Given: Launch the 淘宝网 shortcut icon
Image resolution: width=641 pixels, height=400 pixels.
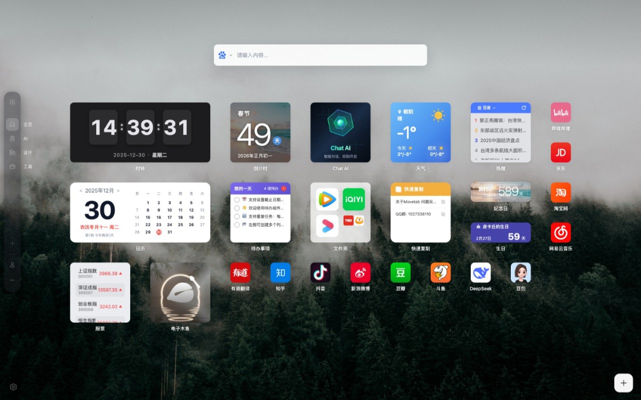Looking at the screenshot, I should 560,192.
